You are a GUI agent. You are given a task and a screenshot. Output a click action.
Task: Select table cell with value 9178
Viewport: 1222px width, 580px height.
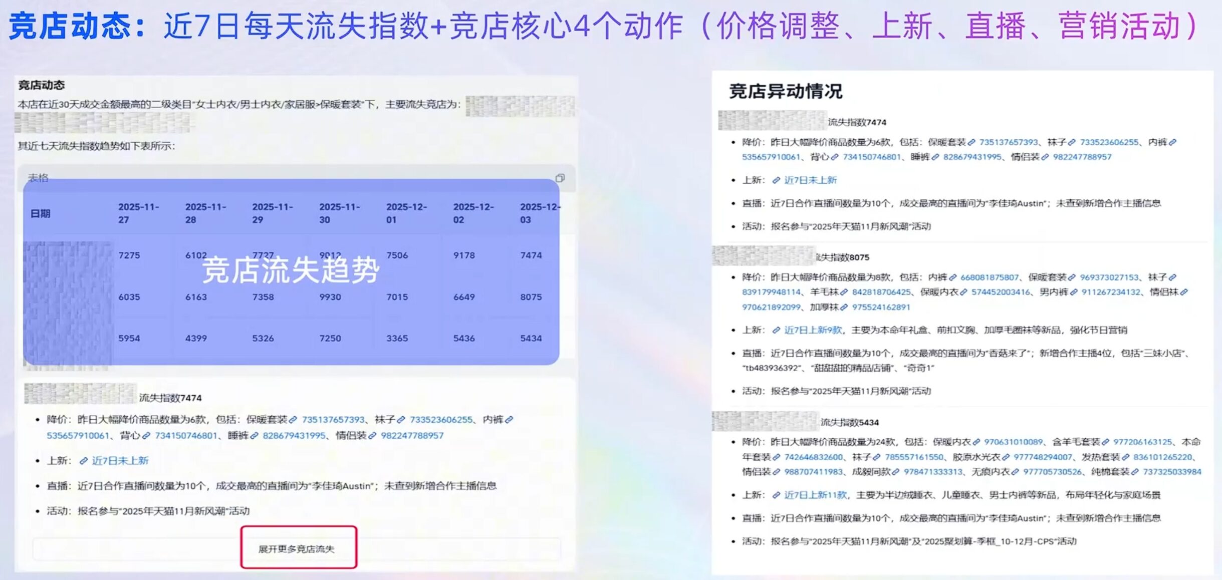click(x=464, y=255)
